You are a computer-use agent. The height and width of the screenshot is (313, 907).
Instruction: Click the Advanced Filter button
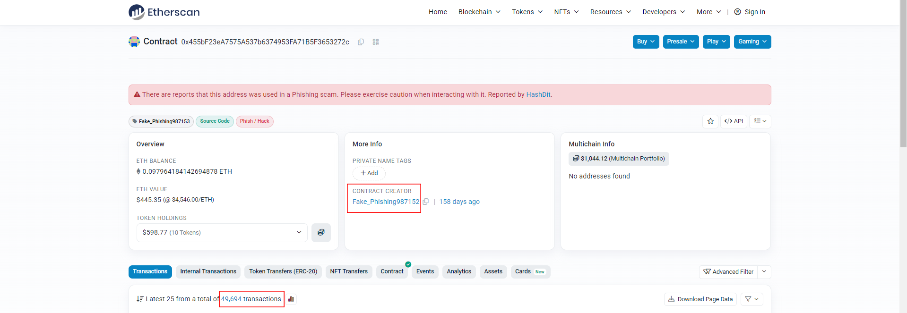pyautogui.click(x=728, y=271)
